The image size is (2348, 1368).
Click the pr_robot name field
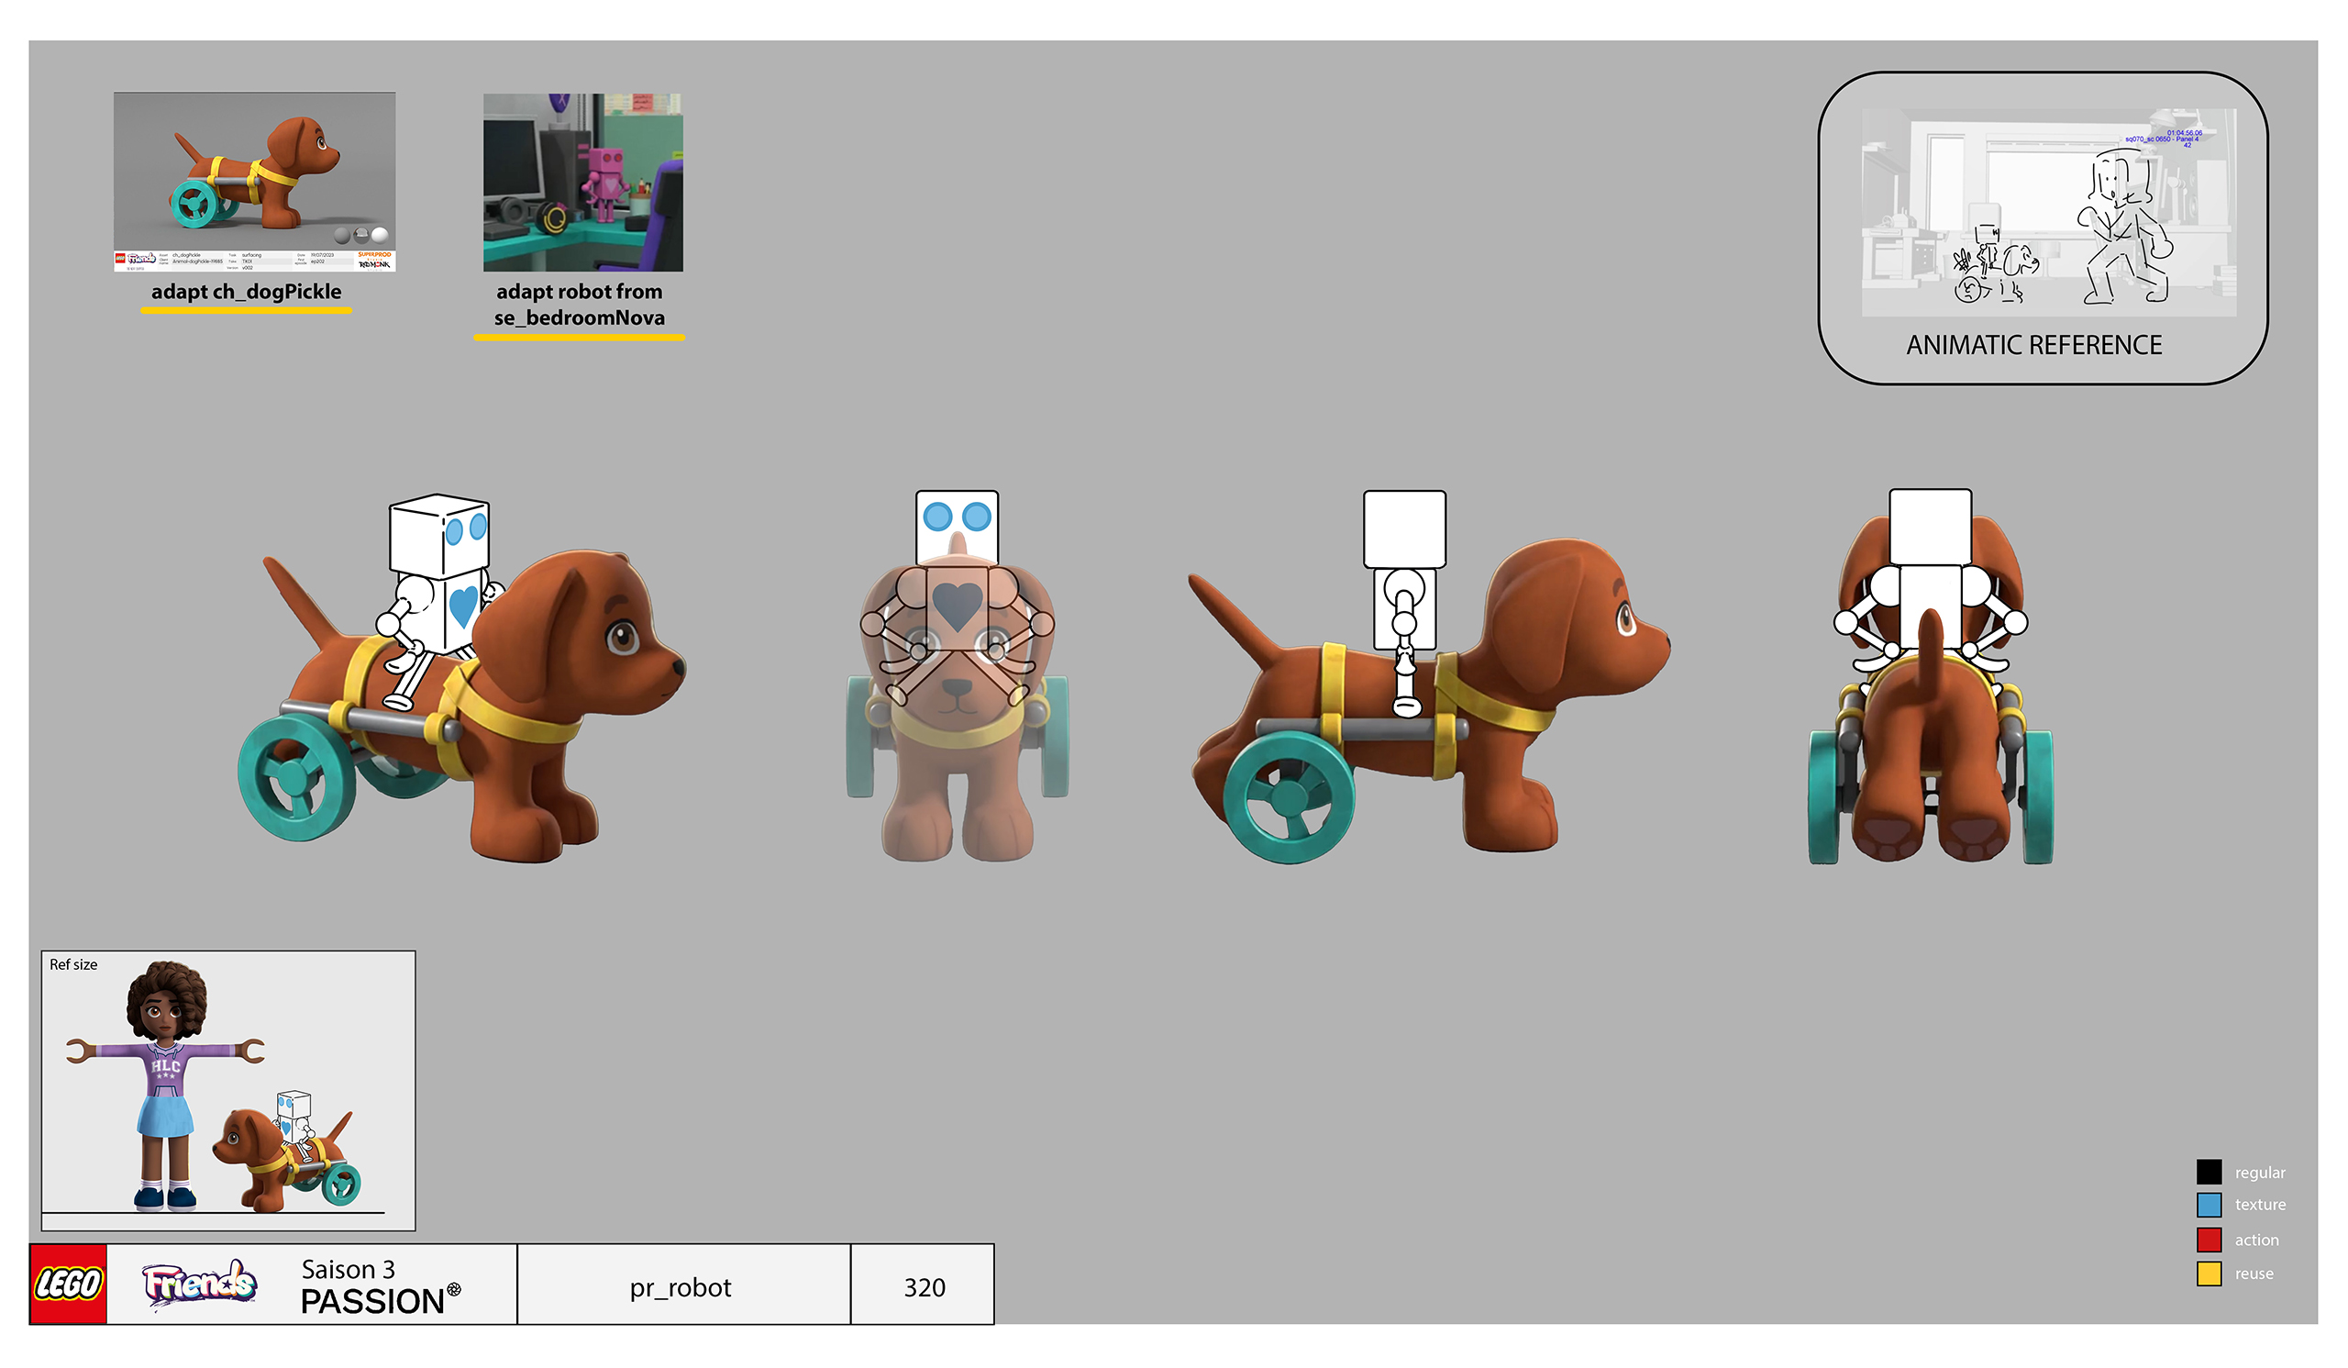coord(682,1286)
